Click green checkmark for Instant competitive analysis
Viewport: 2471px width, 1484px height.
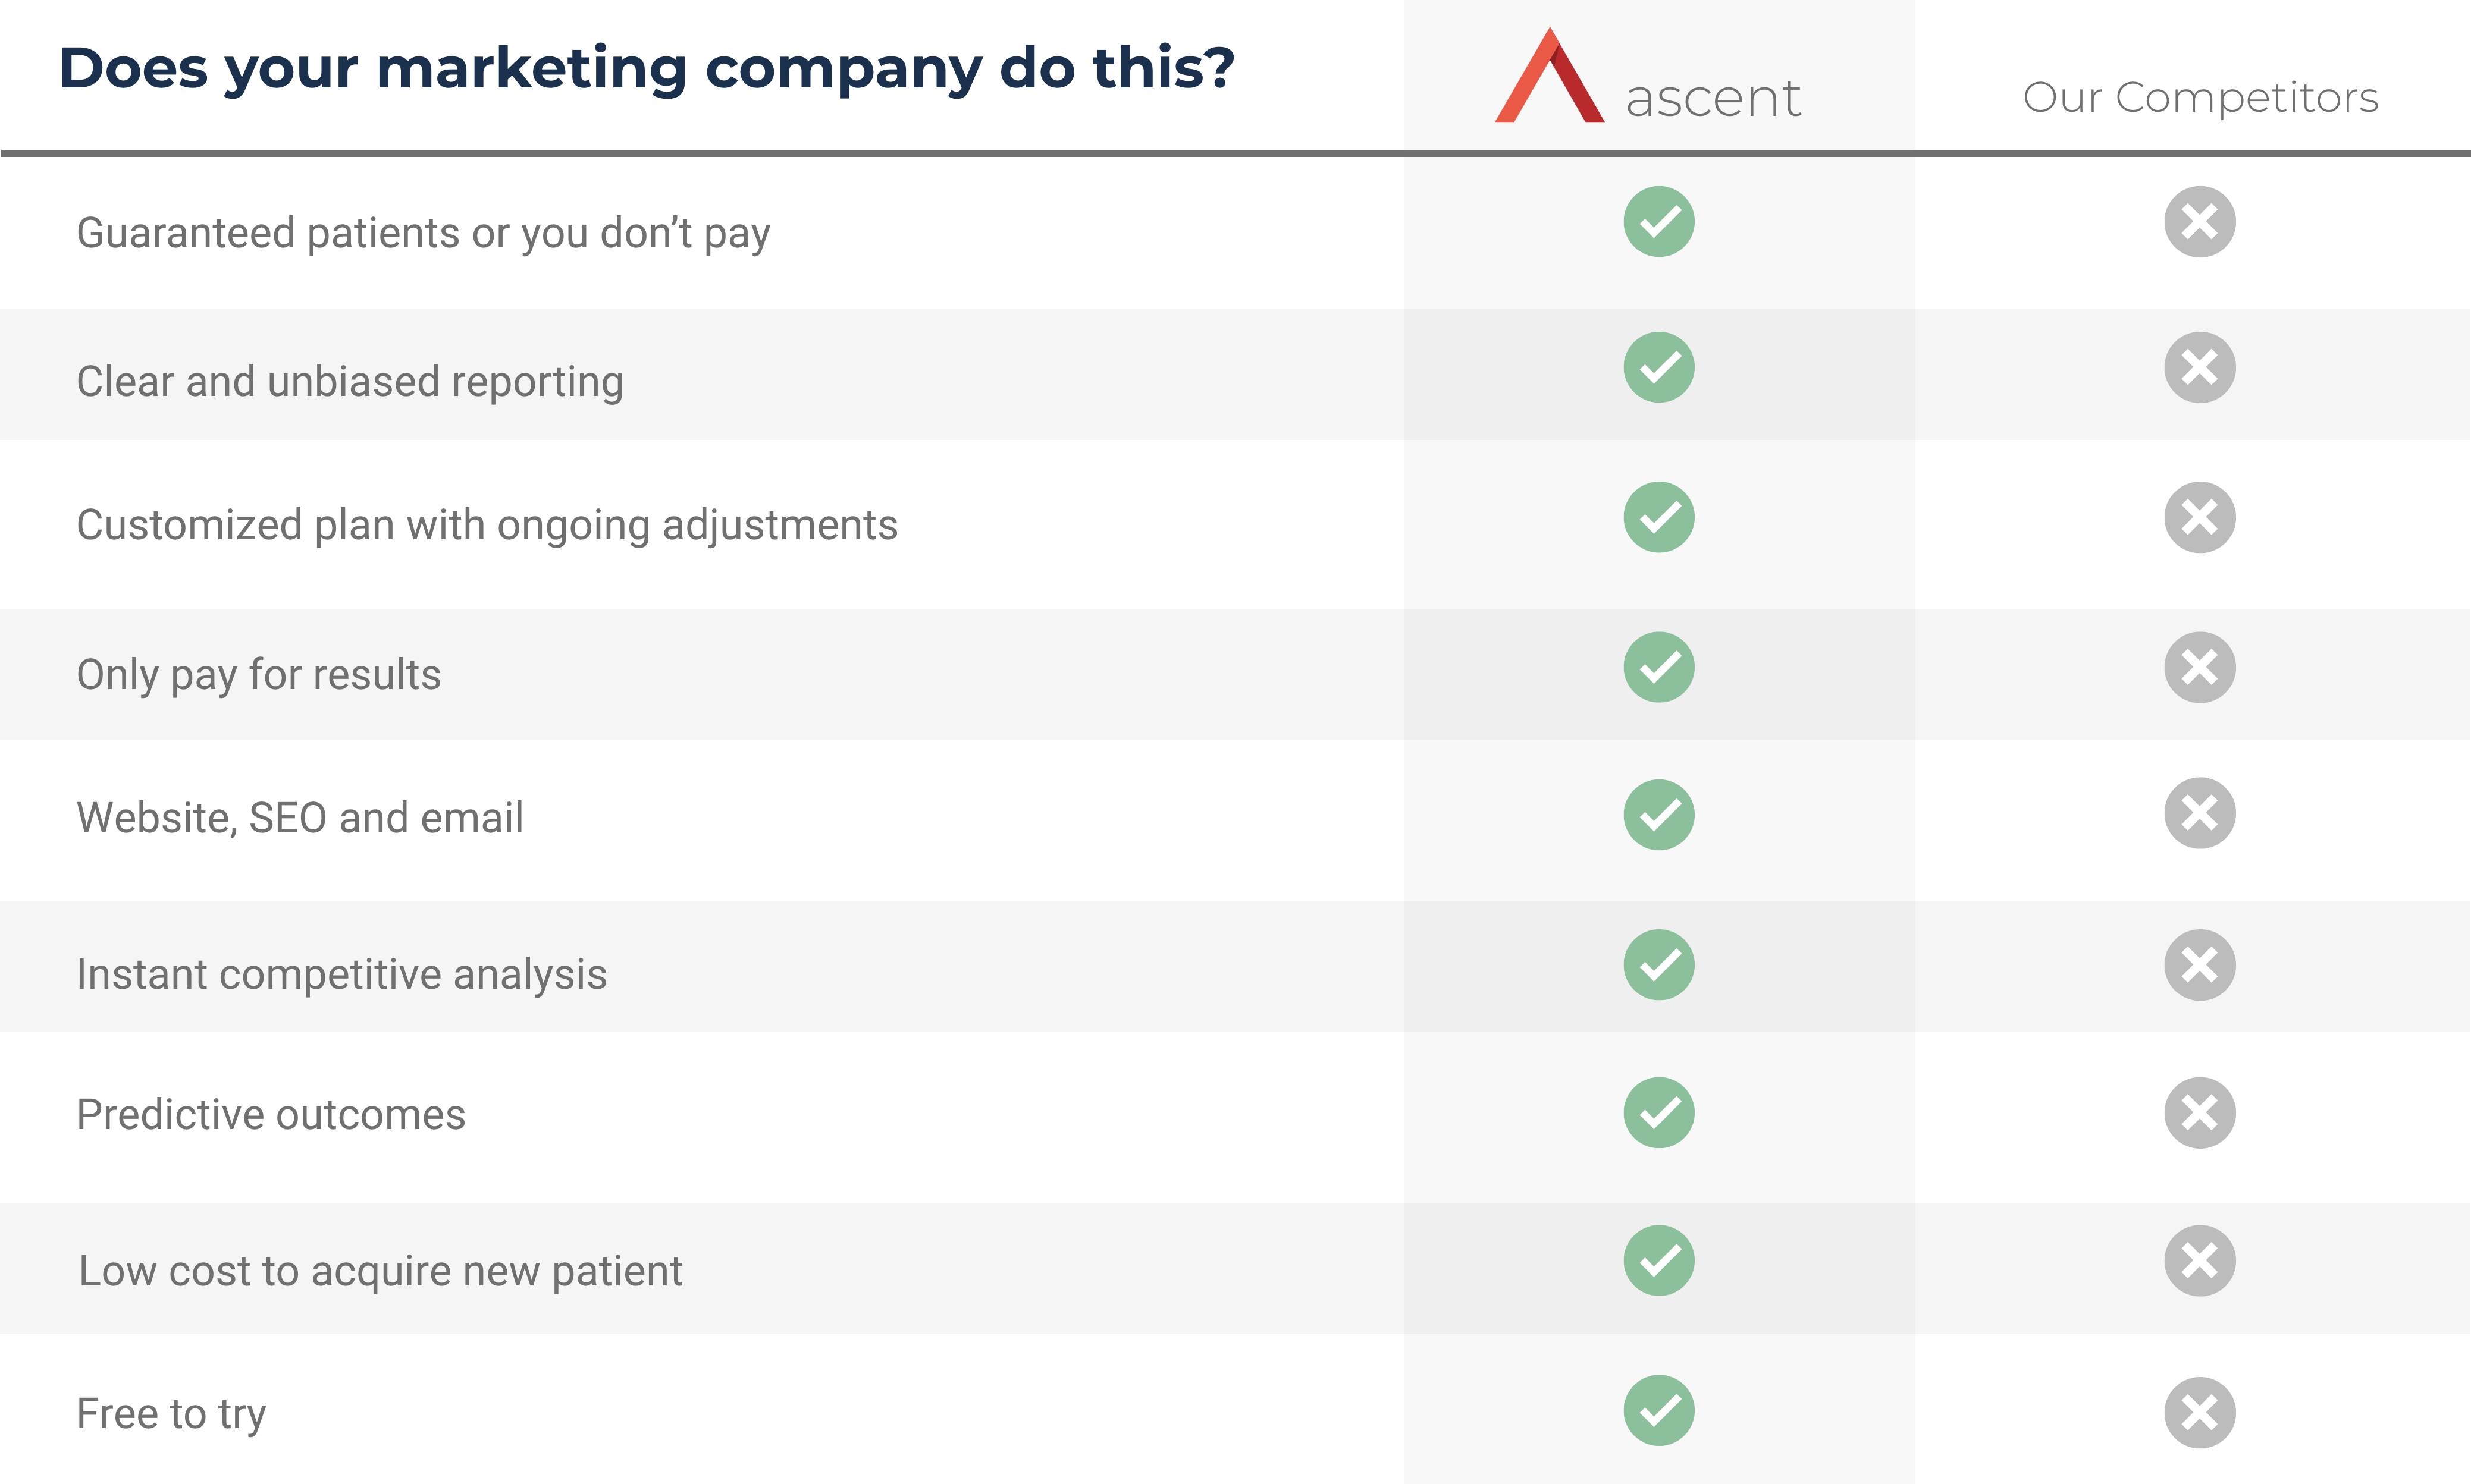pos(1658,965)
